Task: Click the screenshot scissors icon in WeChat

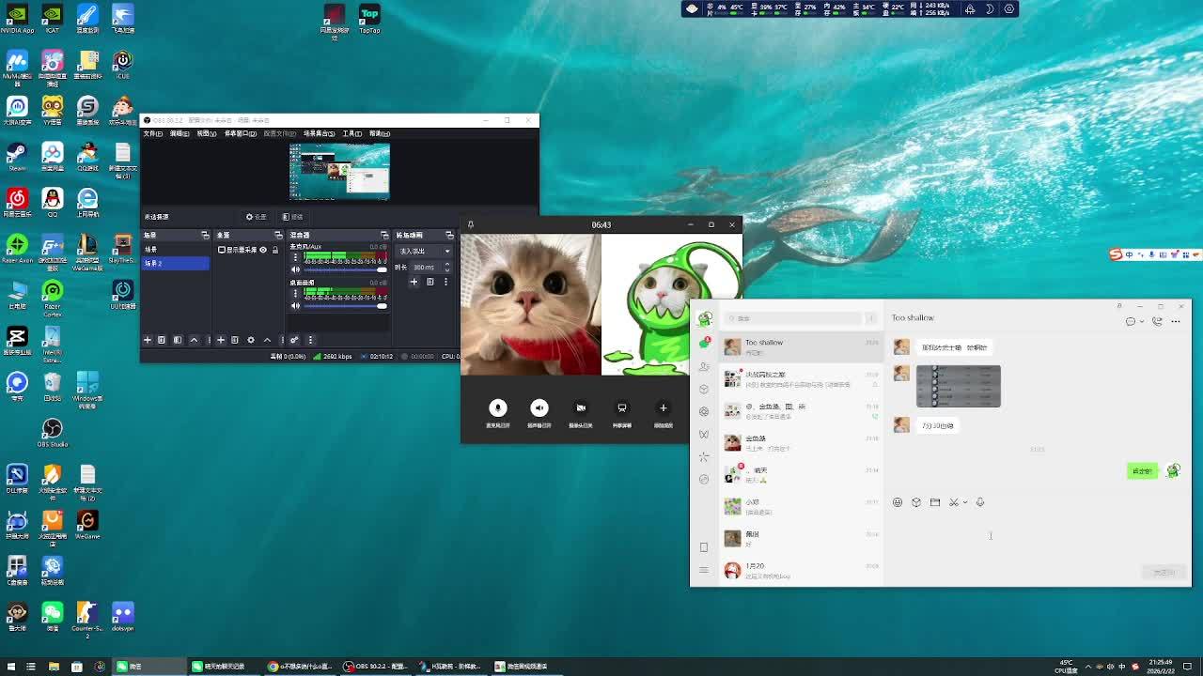Action: (x=953, y=502)
